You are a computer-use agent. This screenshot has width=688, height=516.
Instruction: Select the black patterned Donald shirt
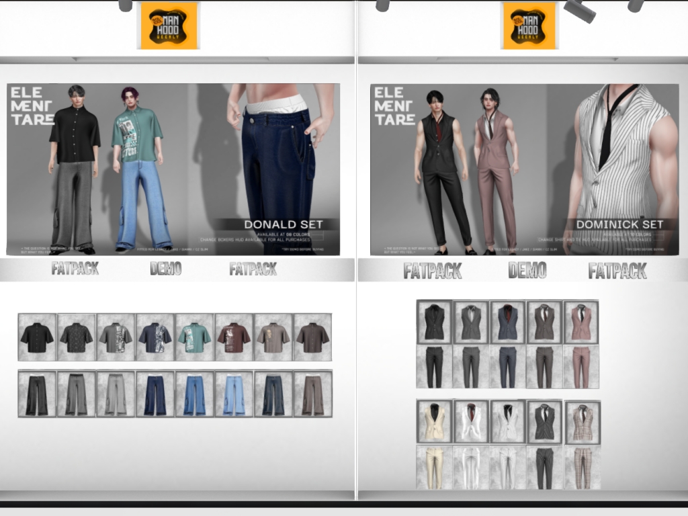pyautogui.click(x=77, y=337)
